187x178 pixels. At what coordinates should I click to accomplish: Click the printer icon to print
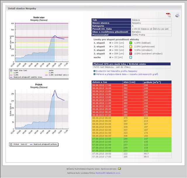tap(177, 15)
